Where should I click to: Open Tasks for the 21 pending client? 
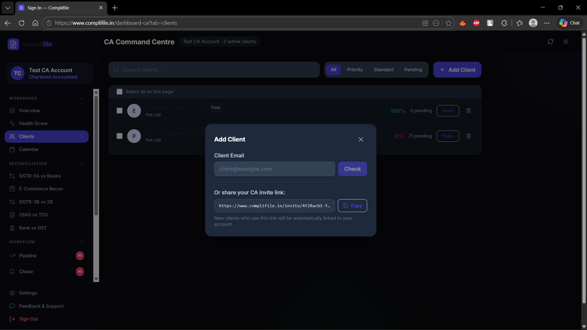[448, 136]
